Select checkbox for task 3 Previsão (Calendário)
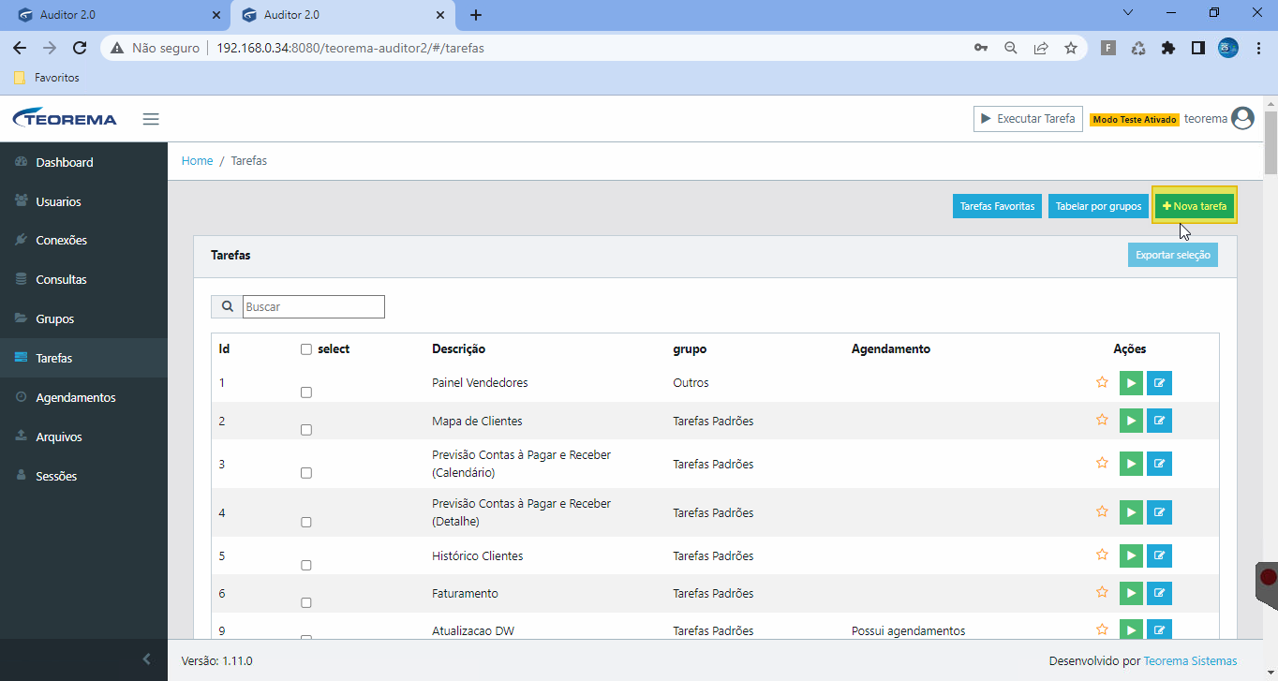 point(306,473)
